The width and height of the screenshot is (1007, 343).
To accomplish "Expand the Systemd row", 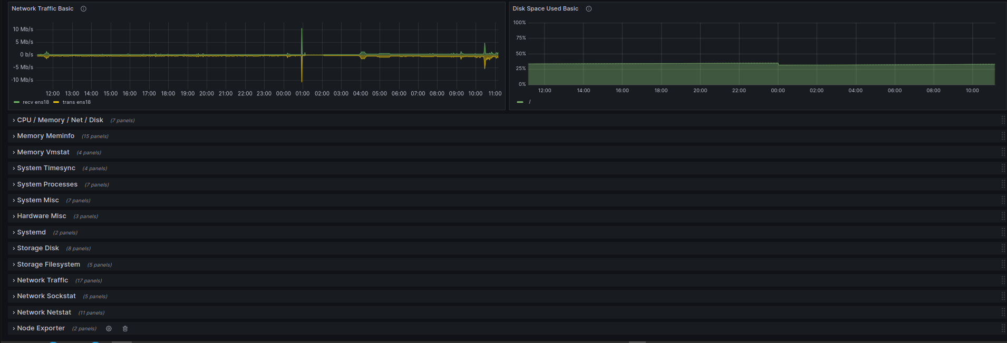I will pyautogui.click(x=31, y=232).
